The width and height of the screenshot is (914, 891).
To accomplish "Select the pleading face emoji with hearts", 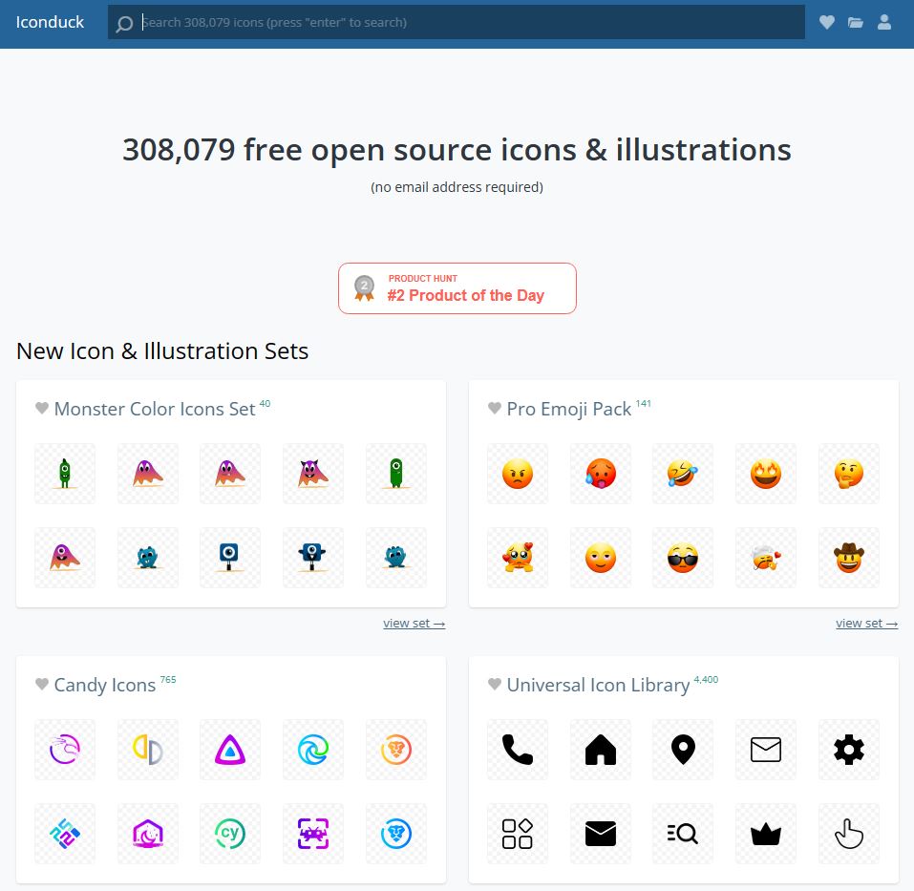I will [518, 558].
